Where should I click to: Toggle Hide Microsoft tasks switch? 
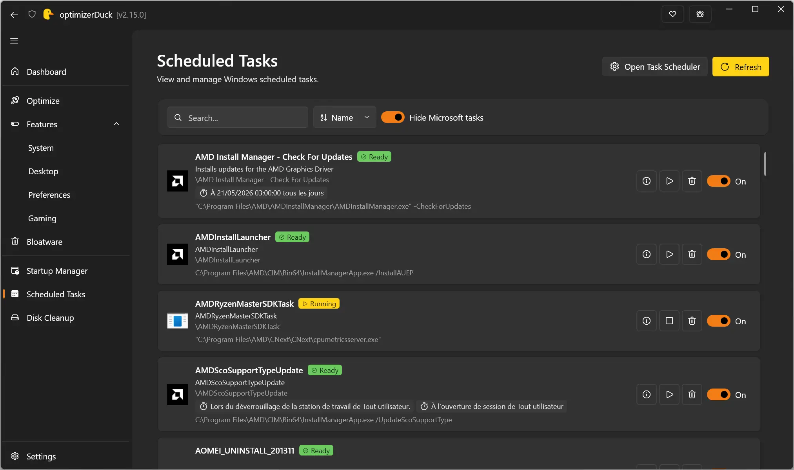pyautogui.click(x=393, y=117)
